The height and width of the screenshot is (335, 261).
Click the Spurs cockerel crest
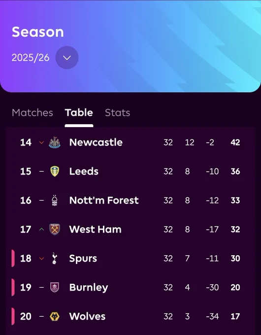click(x=55, y=258)
